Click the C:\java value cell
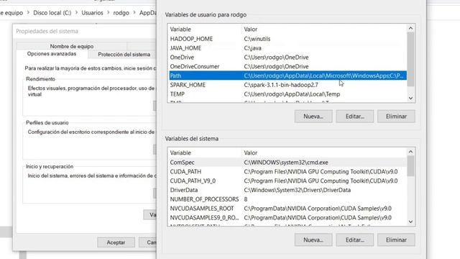This screenshot has width=460, height=259. [x=252, y=48]
